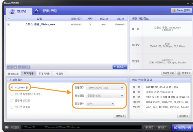
Task: Select the 웹 업로드용 tab
Action: (13, 74)
